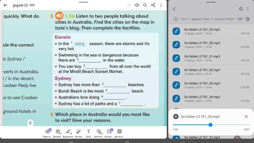Tap blank 4 before the word beaches
Viewport: 254px width, 143px height.
click(x=115, y=85)
